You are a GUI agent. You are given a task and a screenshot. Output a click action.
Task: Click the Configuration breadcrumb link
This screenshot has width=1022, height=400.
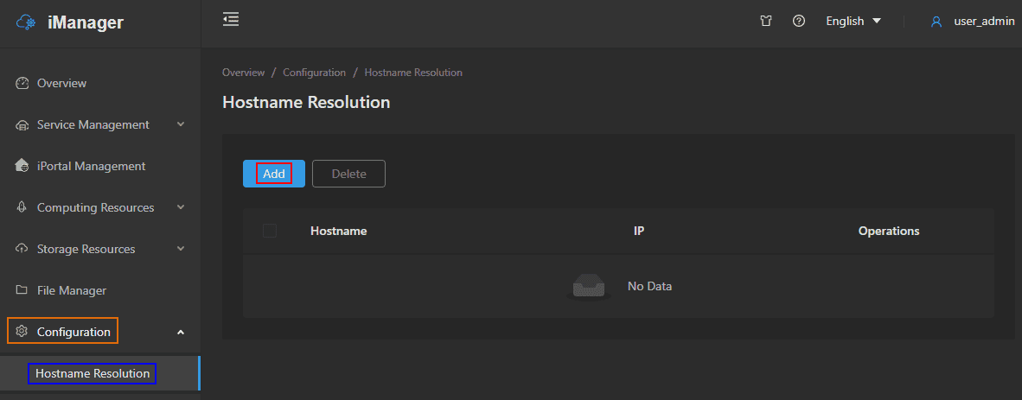click(314, 73)
